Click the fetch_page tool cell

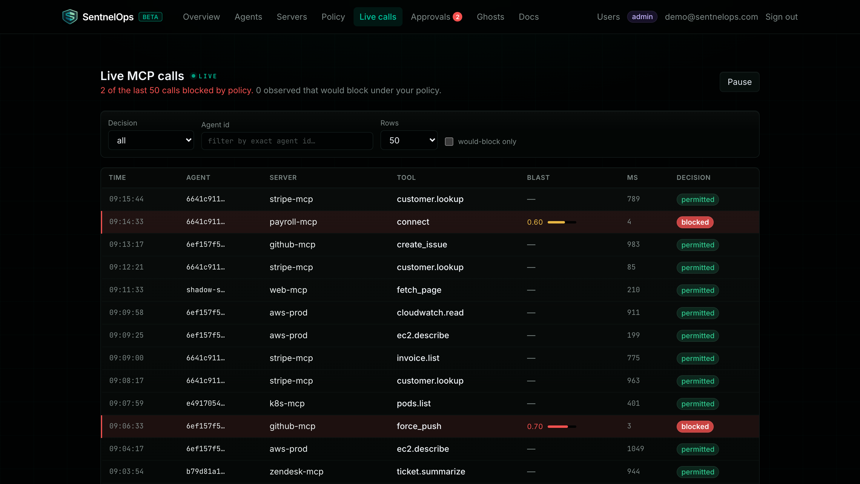tap(419, 290)
